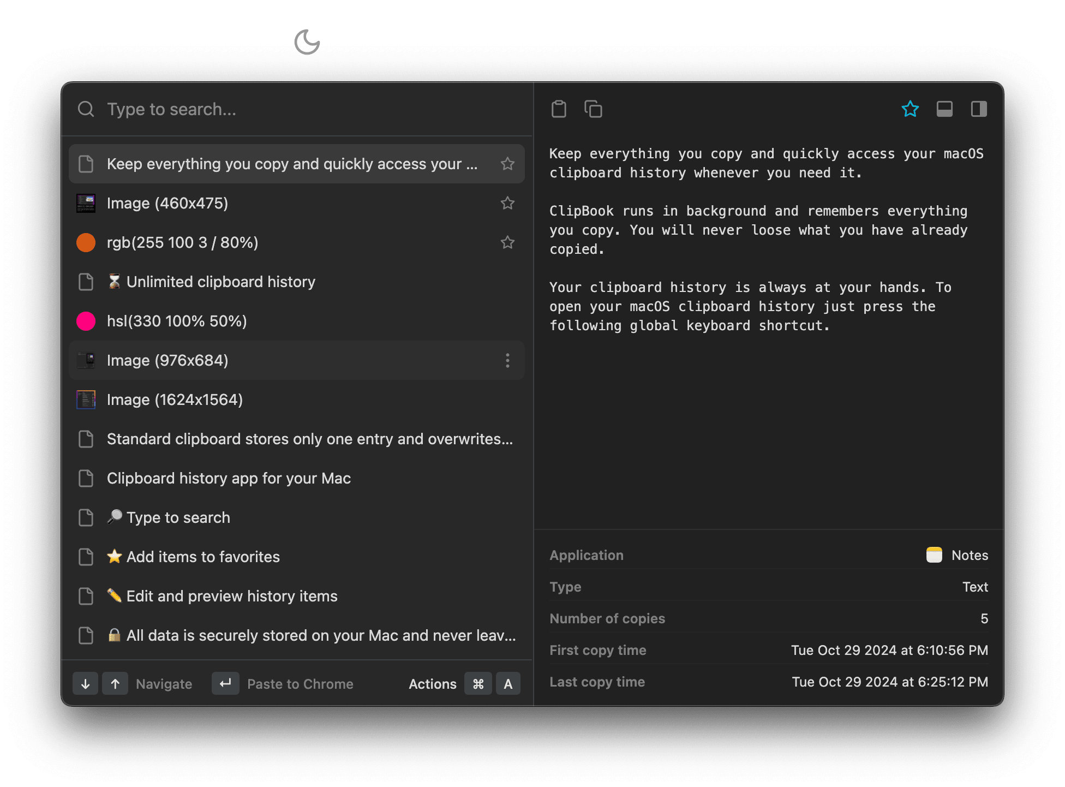1065x787 pixels.
Task: Click the pink hsl(330 100% 50%) color circle
Action: point(86,321)
